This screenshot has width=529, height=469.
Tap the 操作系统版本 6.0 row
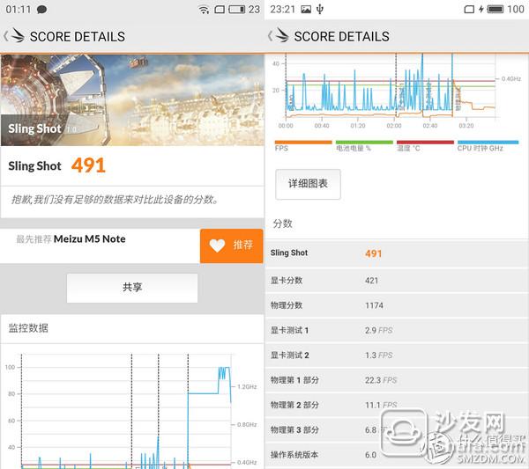397,455
